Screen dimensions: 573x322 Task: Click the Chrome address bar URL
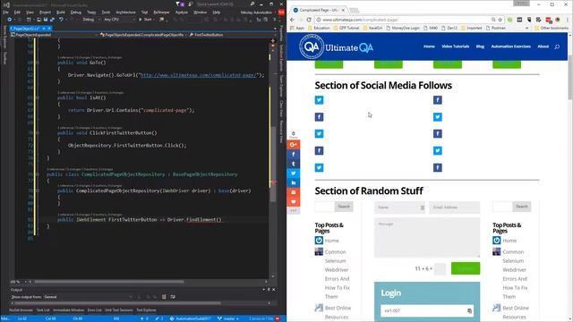pos(360,20)
